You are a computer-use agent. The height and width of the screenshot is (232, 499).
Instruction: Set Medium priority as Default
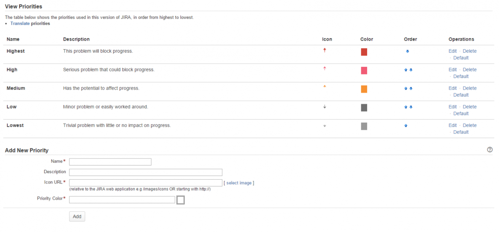coord(461,95)
